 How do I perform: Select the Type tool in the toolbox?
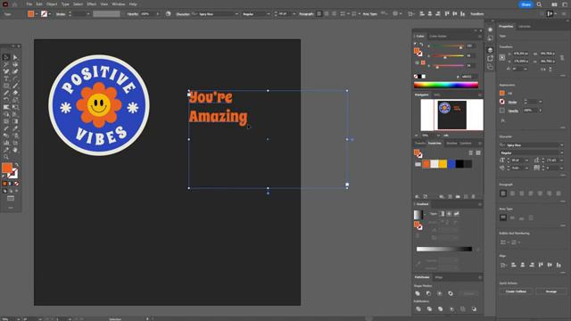pyautogui.click(x=6, y=78)
